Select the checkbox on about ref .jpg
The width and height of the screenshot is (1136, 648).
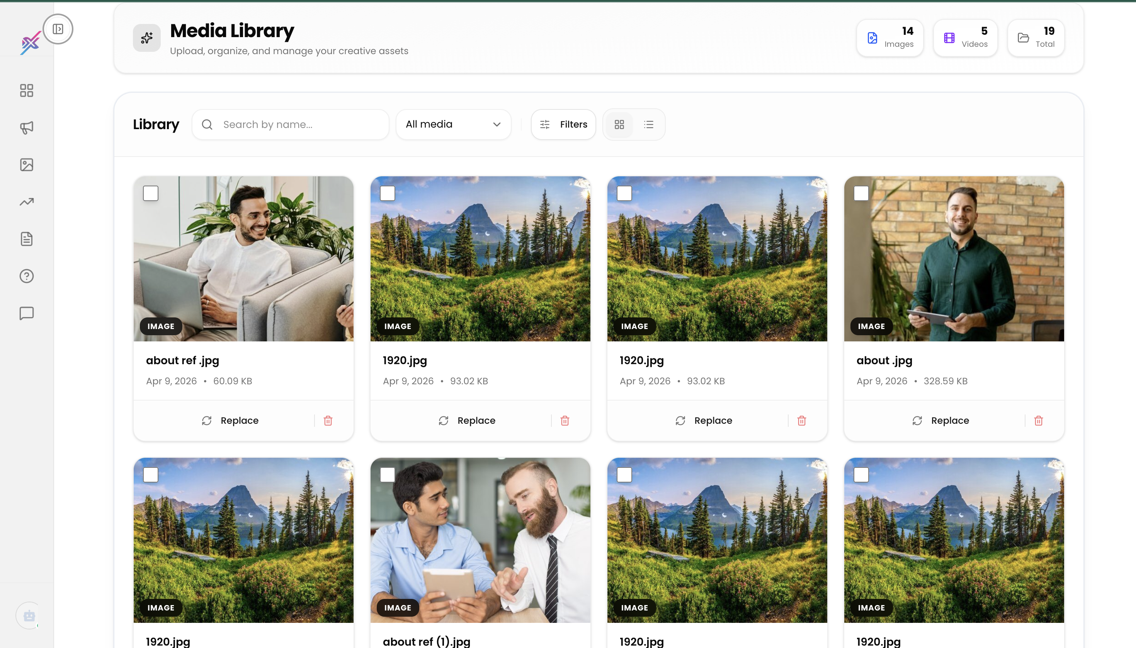point(151,193)
